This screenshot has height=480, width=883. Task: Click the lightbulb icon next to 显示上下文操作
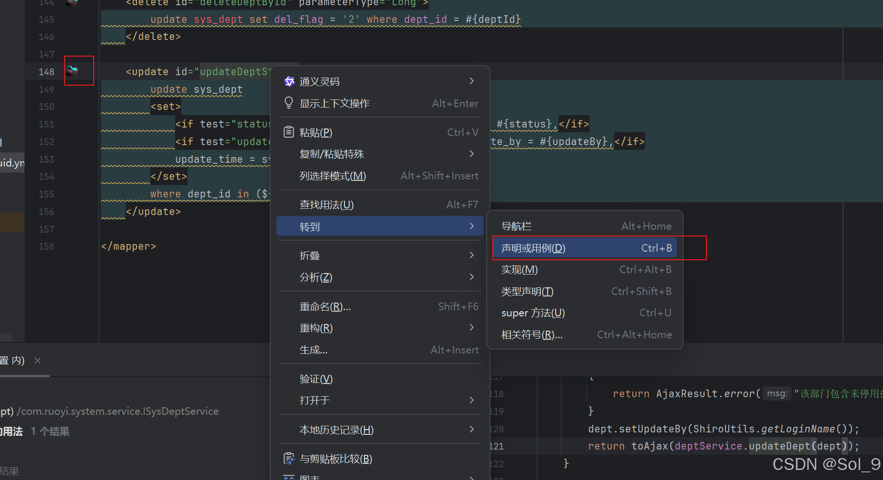coord(288,103)
